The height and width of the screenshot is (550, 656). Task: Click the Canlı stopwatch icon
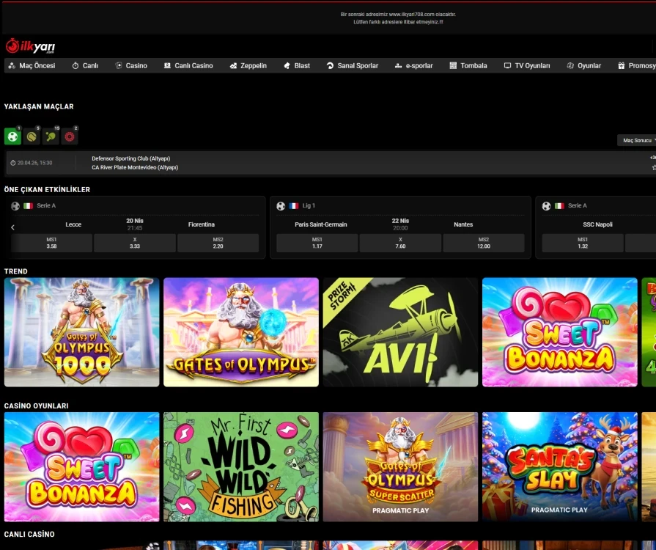coord(75,66)
